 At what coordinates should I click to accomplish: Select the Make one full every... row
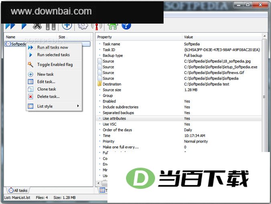pyautogui.click(x=178, y=147)
